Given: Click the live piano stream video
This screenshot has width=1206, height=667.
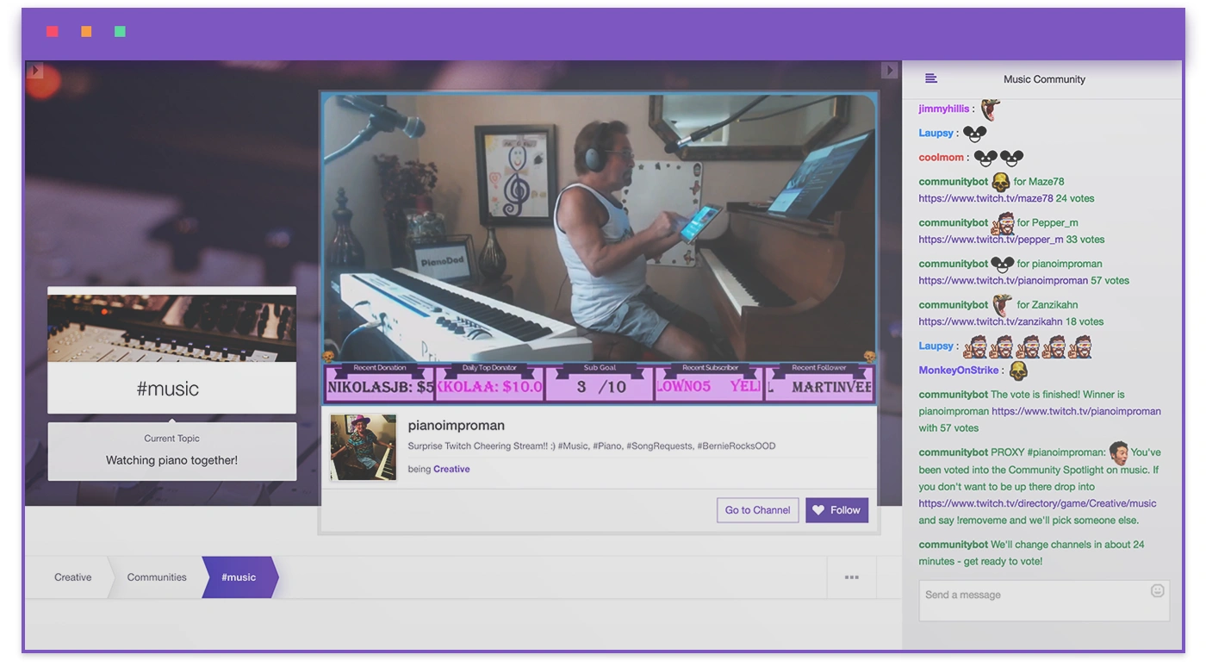Looking at the screenshot, I should [600, 228].
